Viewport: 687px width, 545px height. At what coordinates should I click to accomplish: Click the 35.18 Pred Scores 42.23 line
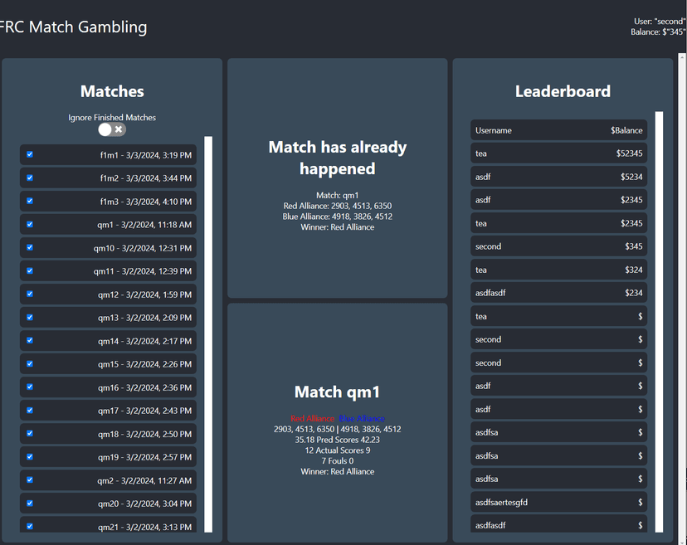pos(338,440)
